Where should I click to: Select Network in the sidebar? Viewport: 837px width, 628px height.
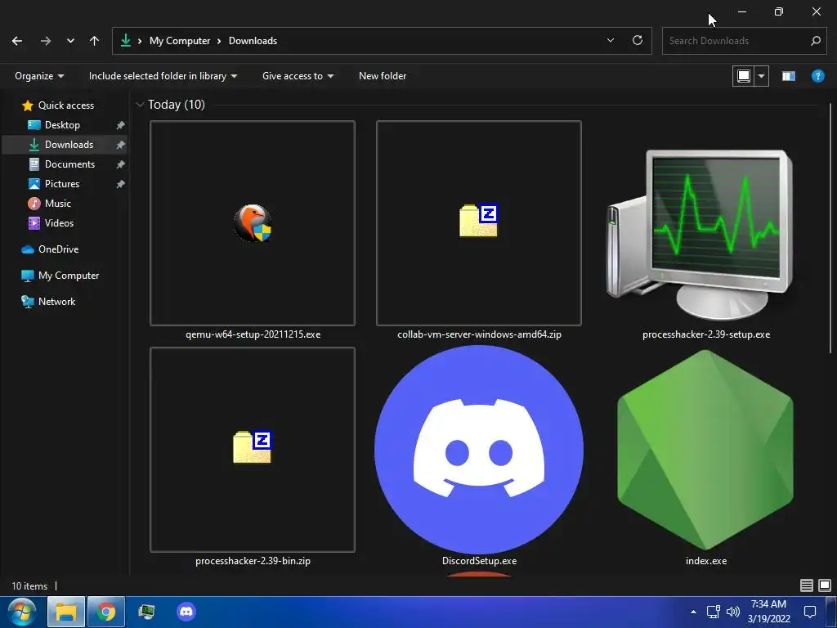click(x=57, y=302)
